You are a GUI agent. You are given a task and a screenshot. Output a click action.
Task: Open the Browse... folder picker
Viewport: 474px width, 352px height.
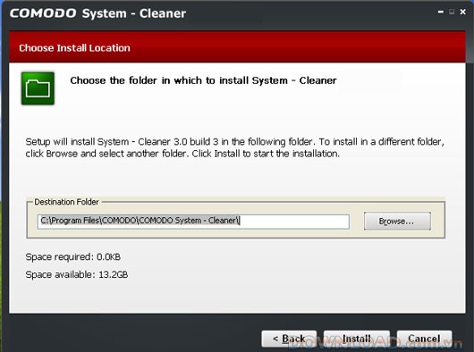[x=397, y=221]
